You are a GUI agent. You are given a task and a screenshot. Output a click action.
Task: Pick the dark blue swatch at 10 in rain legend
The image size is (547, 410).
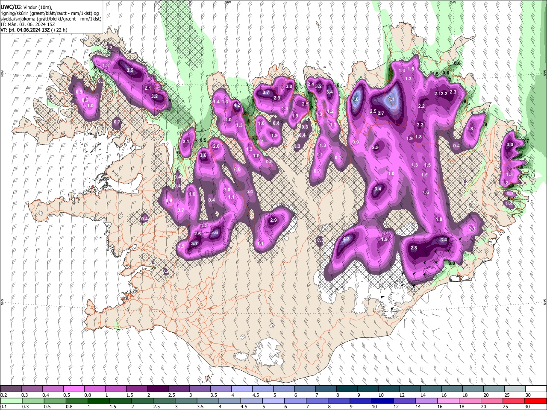click(382, 401)
